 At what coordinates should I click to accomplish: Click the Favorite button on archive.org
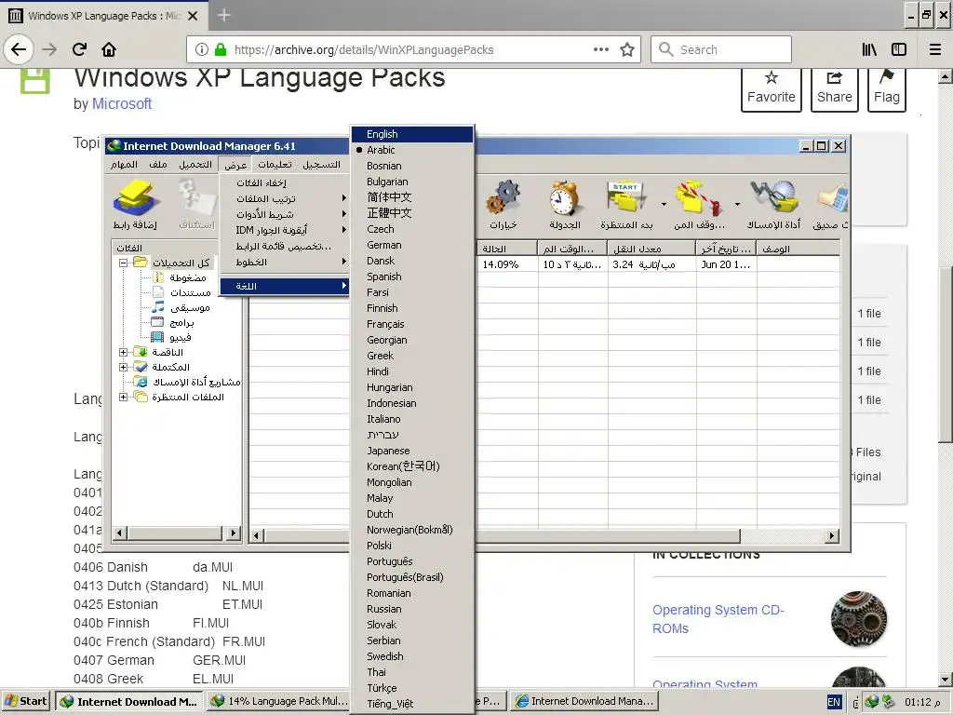coord(772,88)
